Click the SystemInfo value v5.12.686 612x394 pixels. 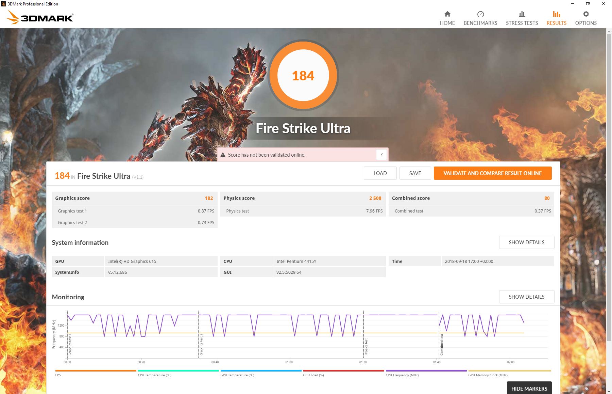(117, 272)
